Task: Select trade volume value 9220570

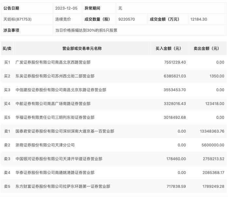Action: pyautogui.click(x=126, y=19)
